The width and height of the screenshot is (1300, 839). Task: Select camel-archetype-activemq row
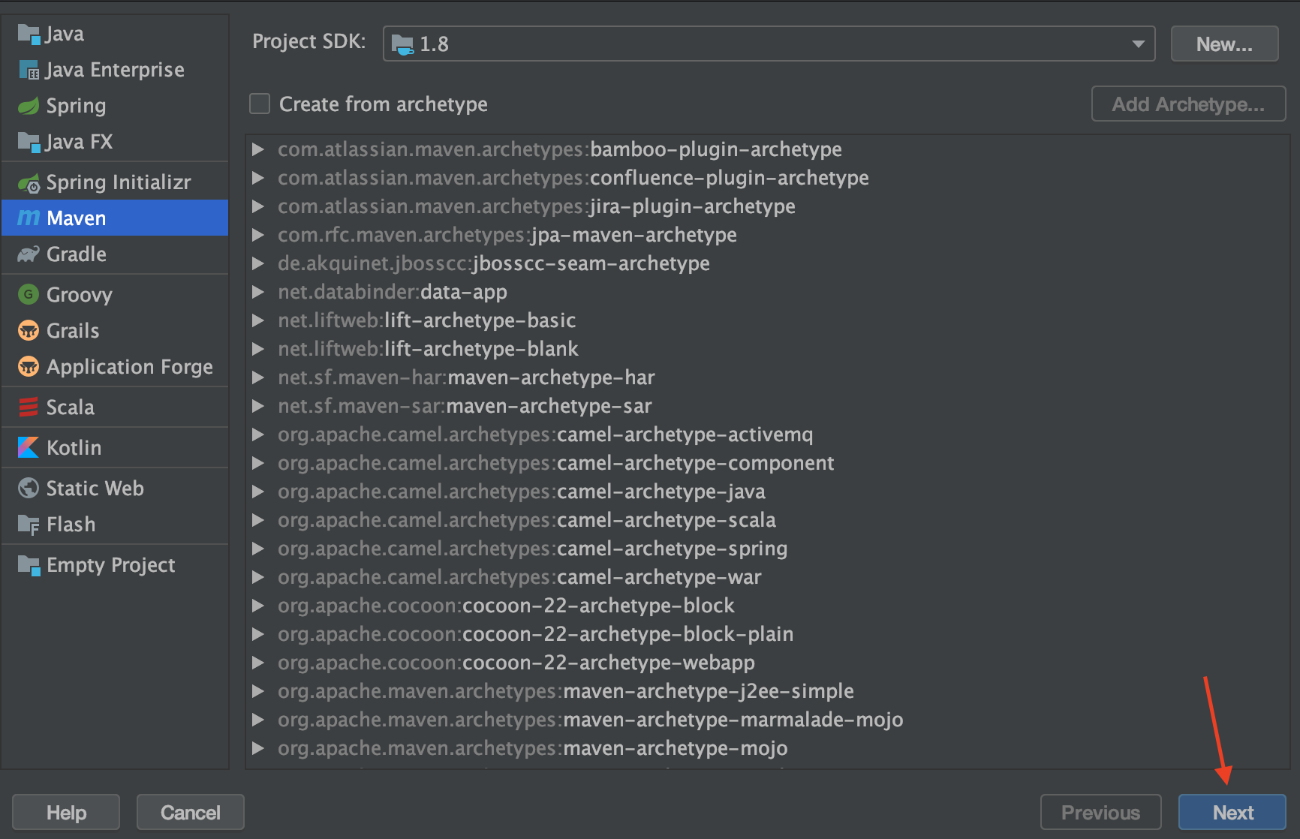pyautogui.click(x=767, y=435)
